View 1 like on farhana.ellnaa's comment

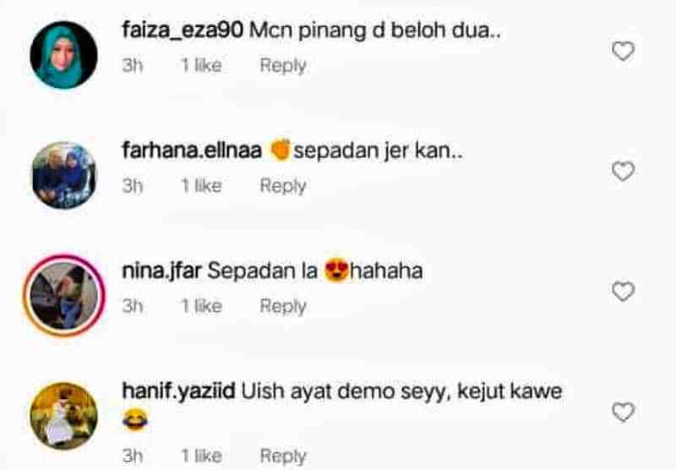point(201,186)
